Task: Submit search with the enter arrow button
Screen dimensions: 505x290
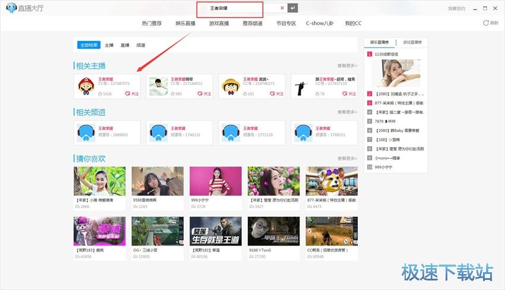Action: [292, 8]
